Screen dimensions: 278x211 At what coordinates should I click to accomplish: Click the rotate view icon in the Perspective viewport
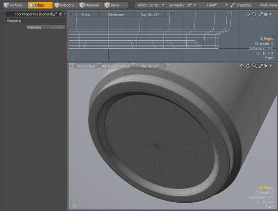click(248, 66)
